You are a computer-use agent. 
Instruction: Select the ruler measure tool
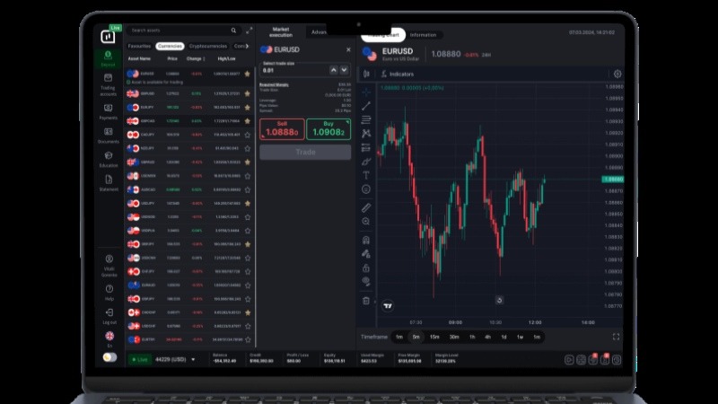pyautogui.click(x=366, y=207)
